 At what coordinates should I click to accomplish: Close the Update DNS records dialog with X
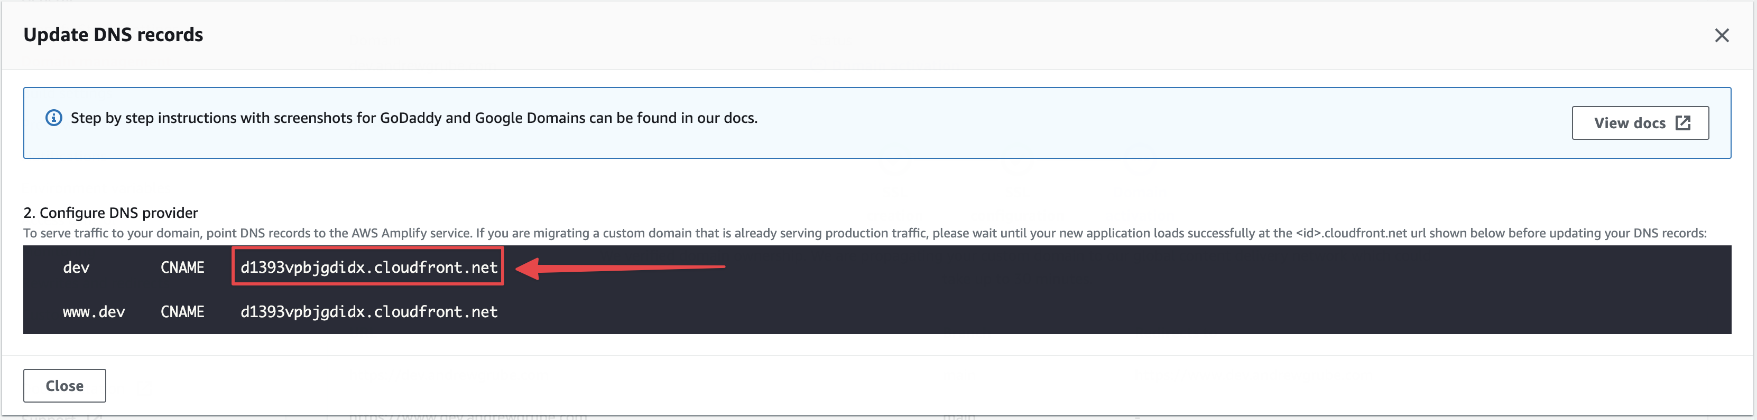[1721, 35]
